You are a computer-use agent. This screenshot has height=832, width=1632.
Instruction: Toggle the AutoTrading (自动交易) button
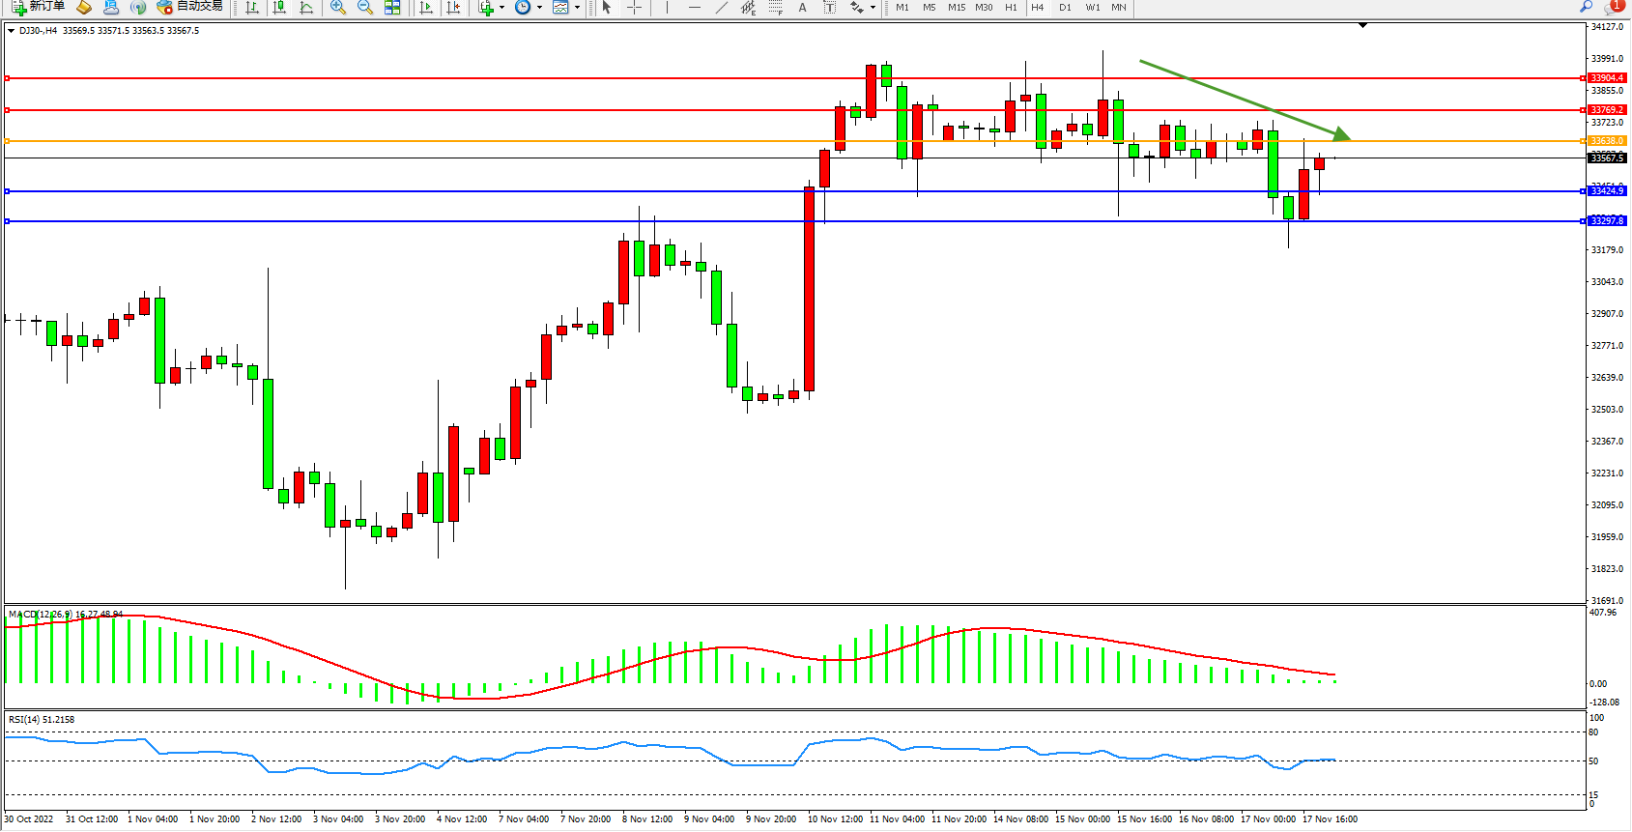click(x=190, y=7)
